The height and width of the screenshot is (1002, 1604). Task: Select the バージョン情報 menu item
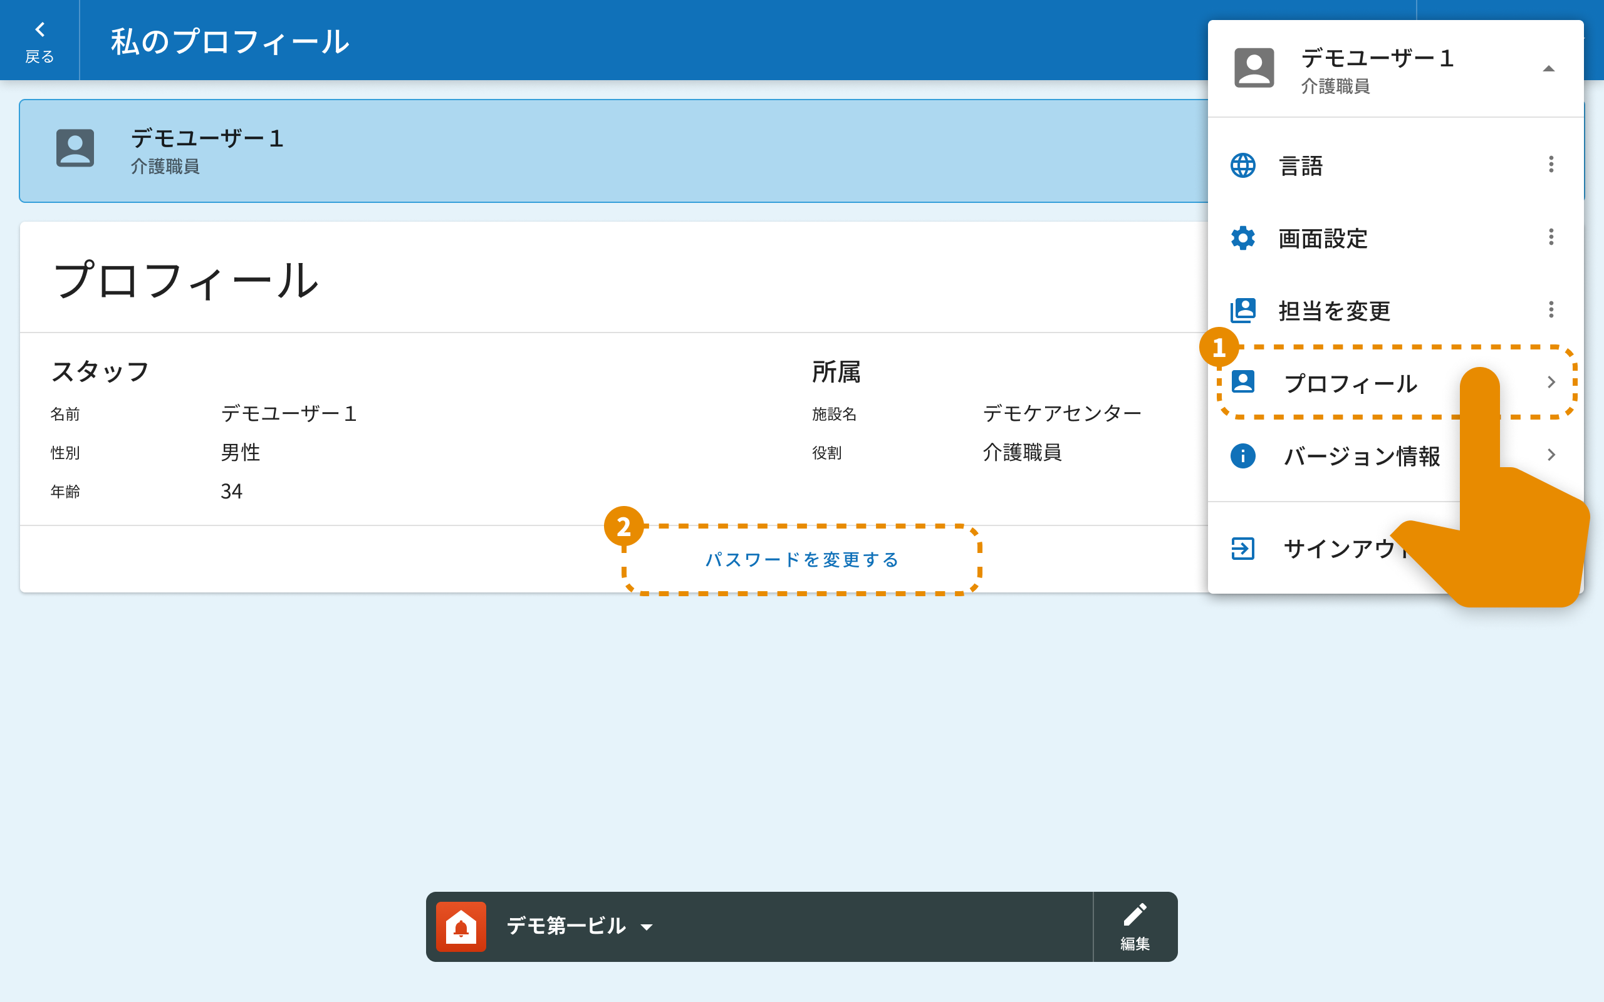point(1362,456)
